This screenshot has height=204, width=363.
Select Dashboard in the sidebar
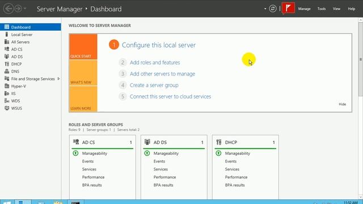tap(31, 27)
